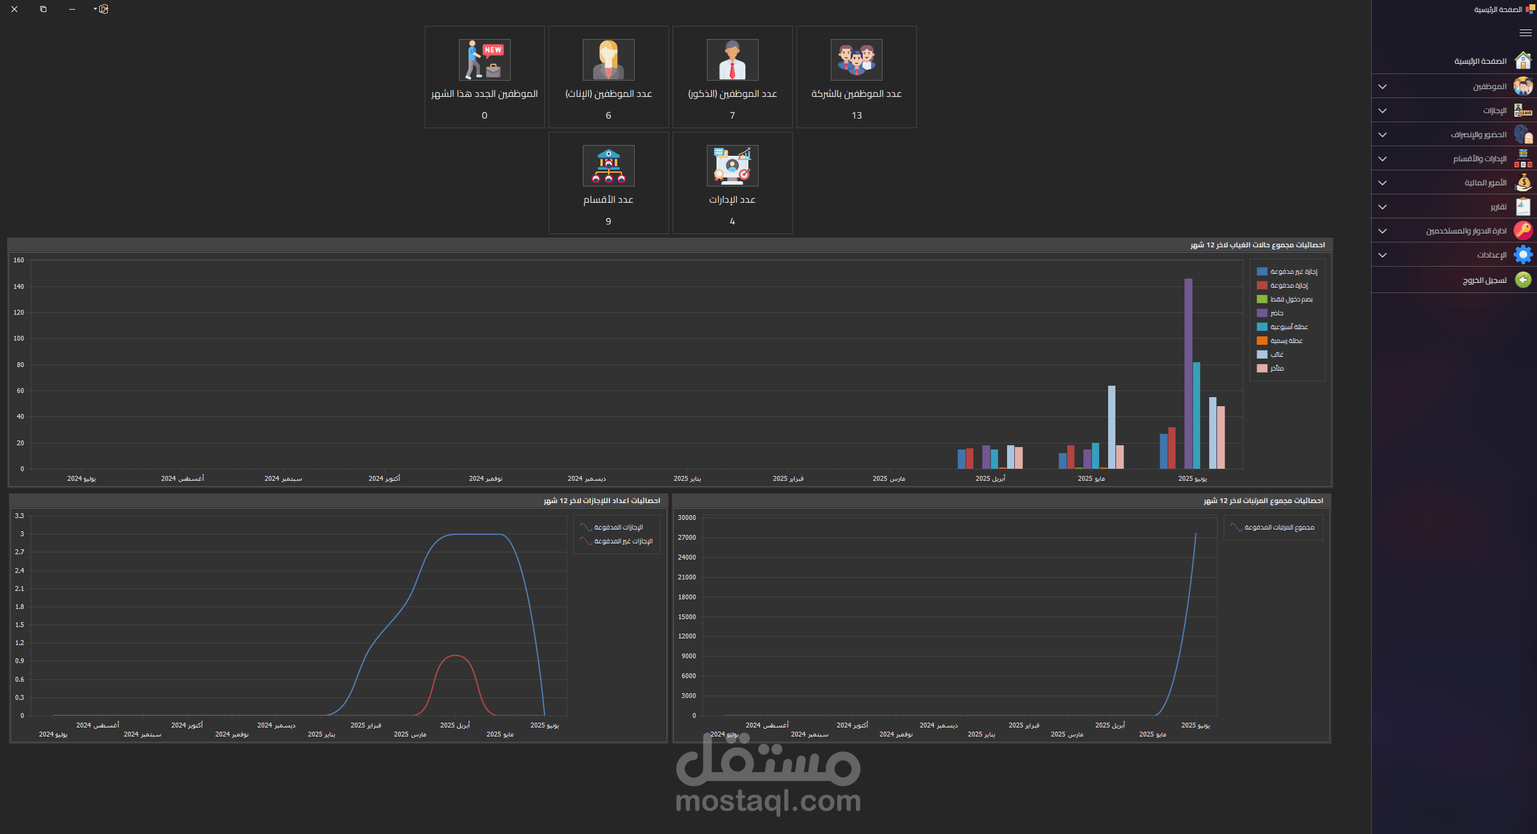This screenshot has height=834, width=1537.
Task: Expand the الموظفين menu chevron
Action: pyautogui.click(x=1382, y=87)
